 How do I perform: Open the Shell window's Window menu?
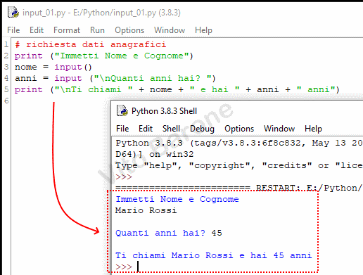279,129
